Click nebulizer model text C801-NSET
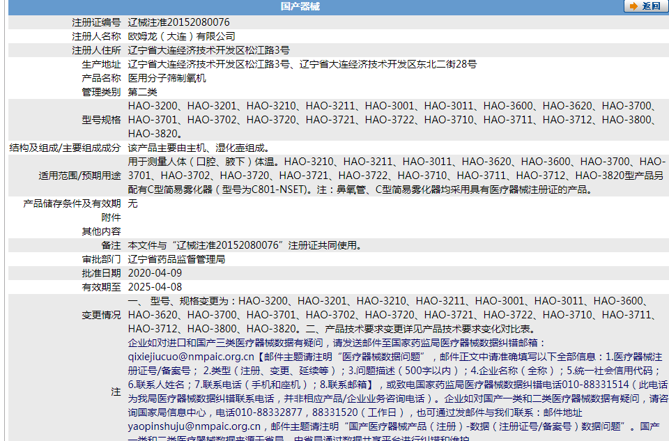 [x=279, y=189]
